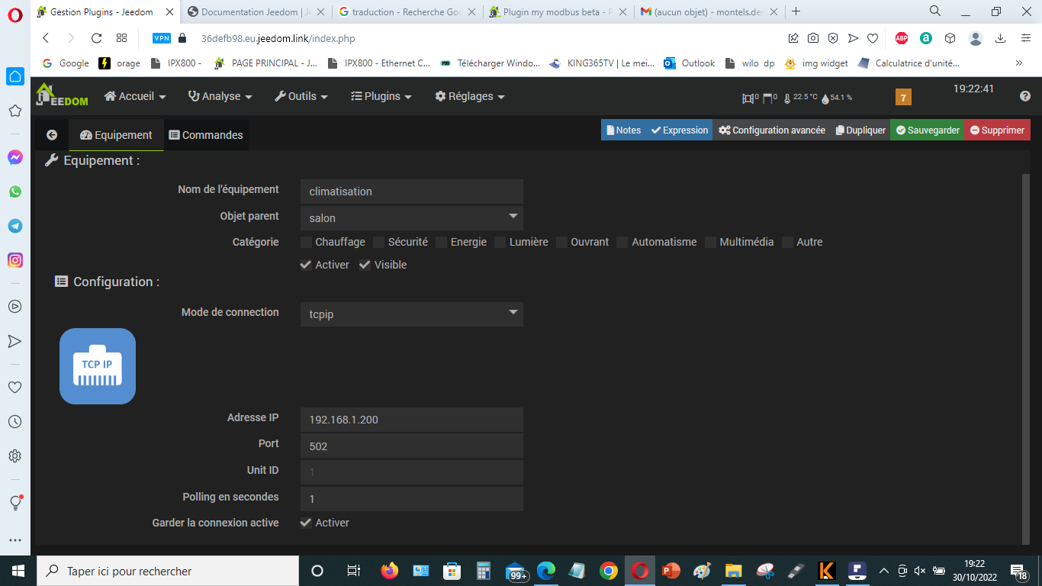Click the VPN badge in address bar

[162, 38]
